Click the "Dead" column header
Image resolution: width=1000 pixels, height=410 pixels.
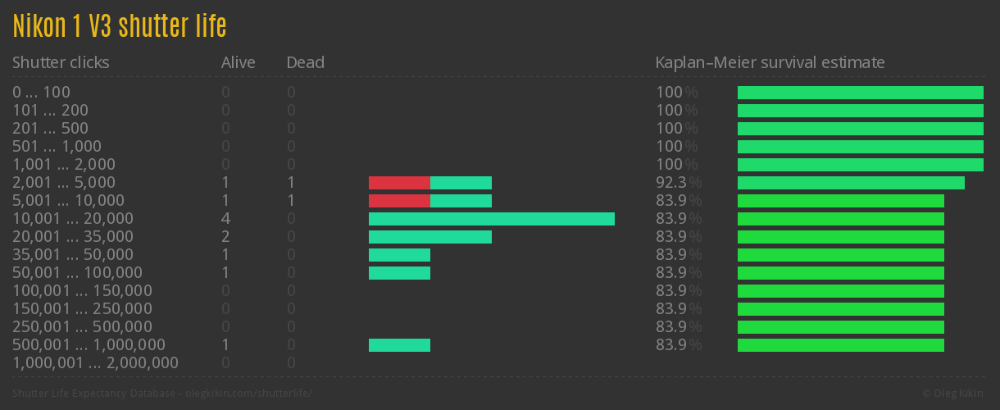pyautogui.click(x=305, y=62)
